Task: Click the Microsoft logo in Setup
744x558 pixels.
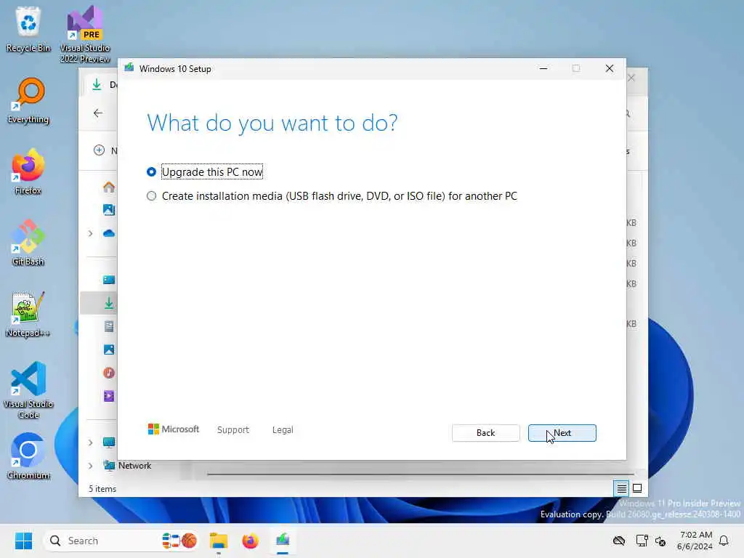Action: pyautogui.click(x=174, y=429)
